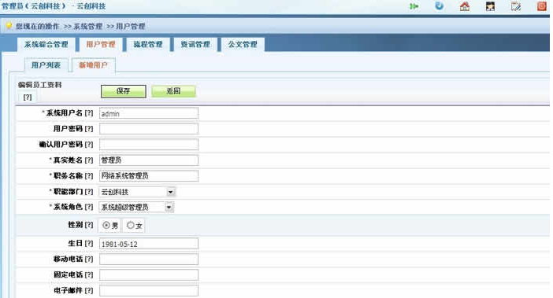The height and width of the screenshot is (298, 553).
Task: Click the [?] help under 编辑员工资料
Action: point(27,97)
